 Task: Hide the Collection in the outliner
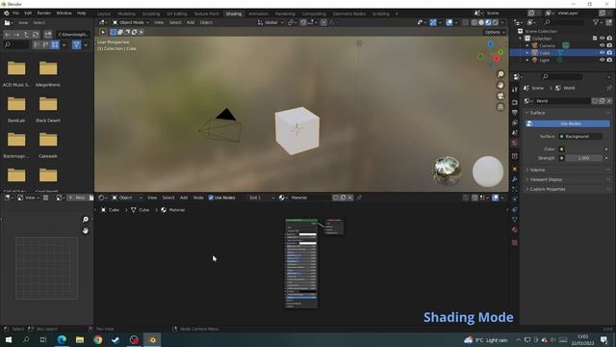[602, 39]
